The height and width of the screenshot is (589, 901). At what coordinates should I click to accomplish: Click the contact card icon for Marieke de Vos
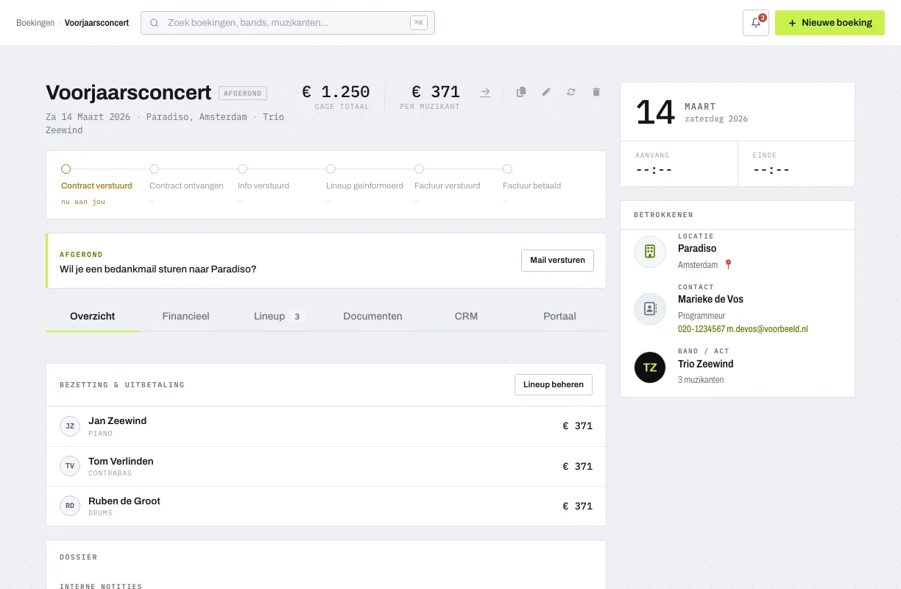click(x=650, y=309)
